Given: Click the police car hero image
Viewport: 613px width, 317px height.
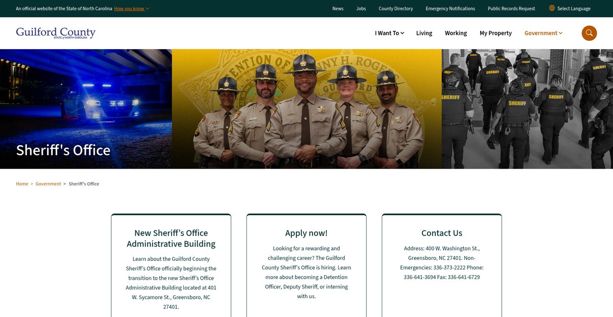Looking at the screenshot, I should coord(86,102).
